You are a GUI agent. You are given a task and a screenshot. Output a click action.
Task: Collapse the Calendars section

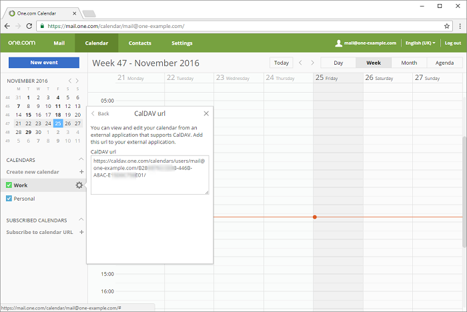pyautogui.click(x=81, y=159)
